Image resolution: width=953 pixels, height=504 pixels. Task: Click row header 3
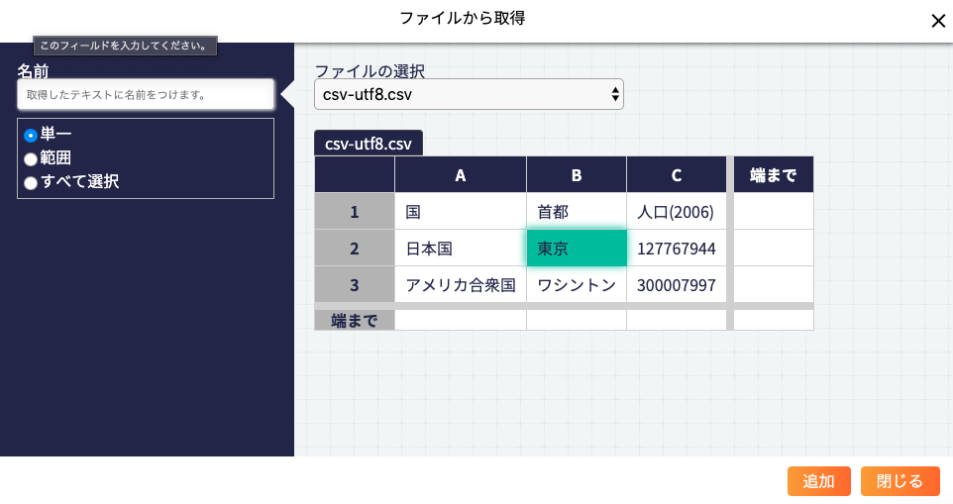point(355,284)
